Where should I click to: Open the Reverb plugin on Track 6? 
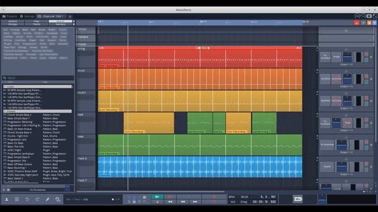327,167
